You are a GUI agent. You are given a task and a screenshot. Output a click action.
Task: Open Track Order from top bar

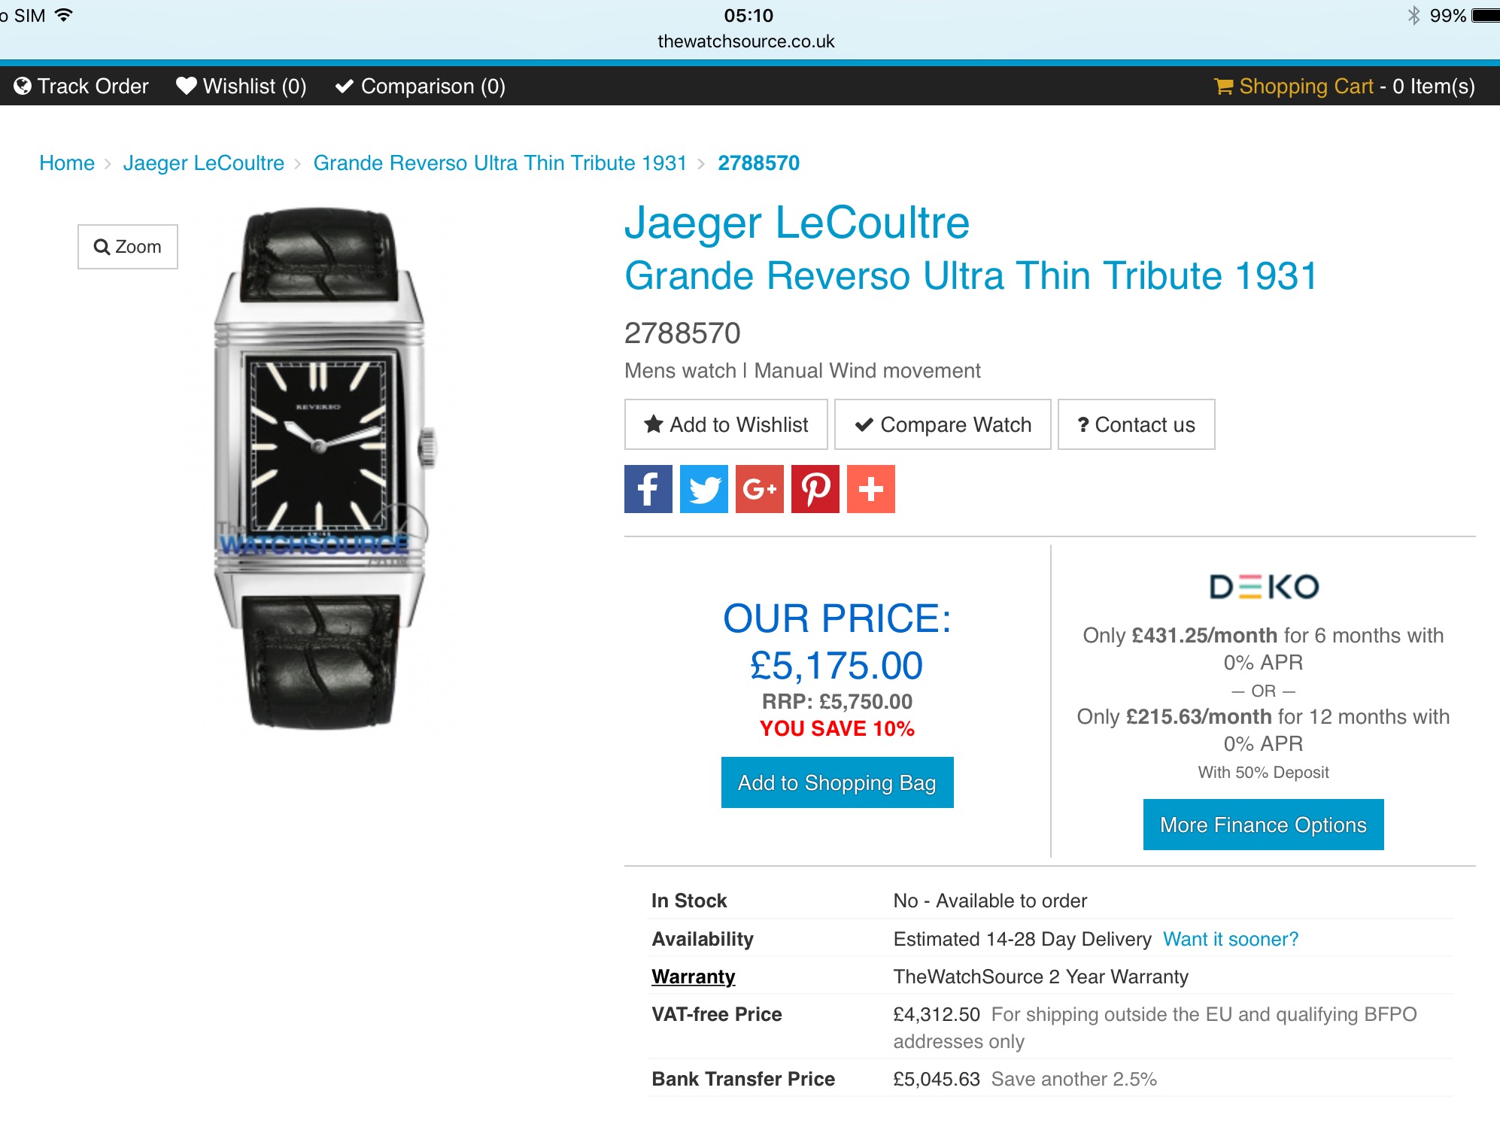pyautogui.click(x=81, y=87)
